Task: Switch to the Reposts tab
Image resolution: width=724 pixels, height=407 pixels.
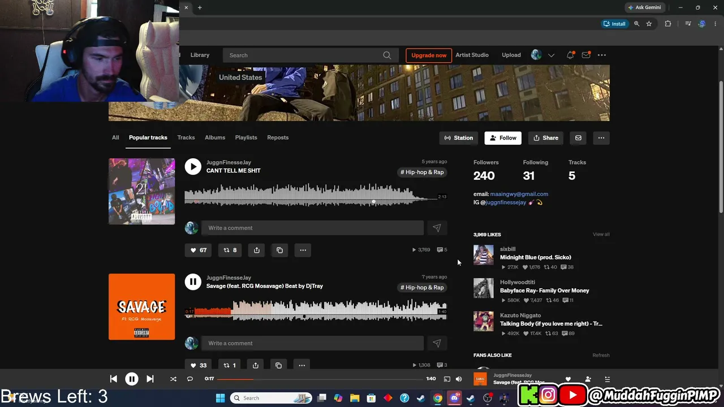Action: [x=278, y=137]
